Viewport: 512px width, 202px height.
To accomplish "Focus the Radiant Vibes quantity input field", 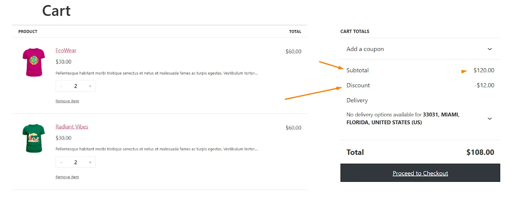I will point(76,162).
